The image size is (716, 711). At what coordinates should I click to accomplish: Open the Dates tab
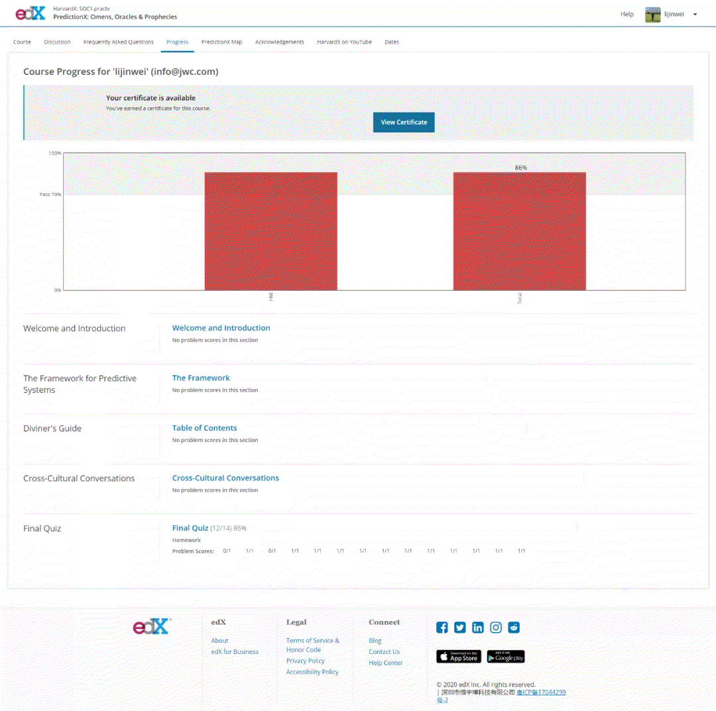(392, 42)
